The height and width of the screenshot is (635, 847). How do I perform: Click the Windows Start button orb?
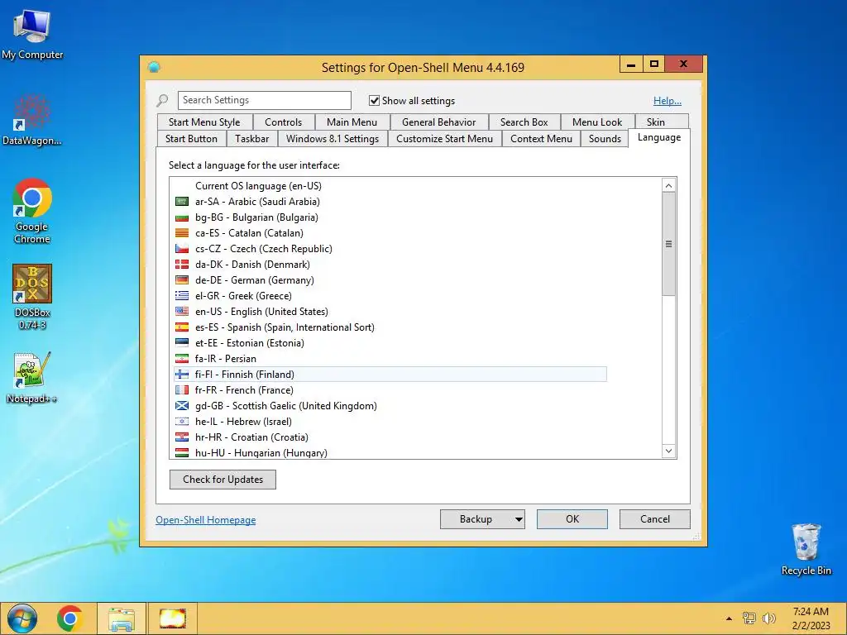click(x=22, y=618)
